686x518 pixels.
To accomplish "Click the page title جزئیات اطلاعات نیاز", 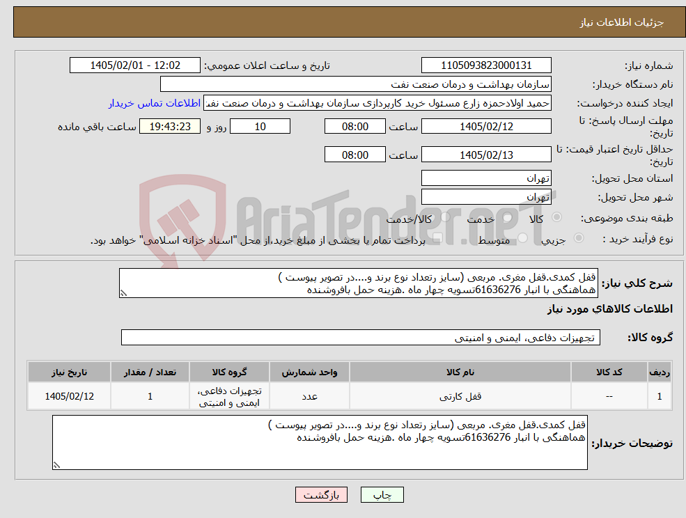I will tap(622, 22).
